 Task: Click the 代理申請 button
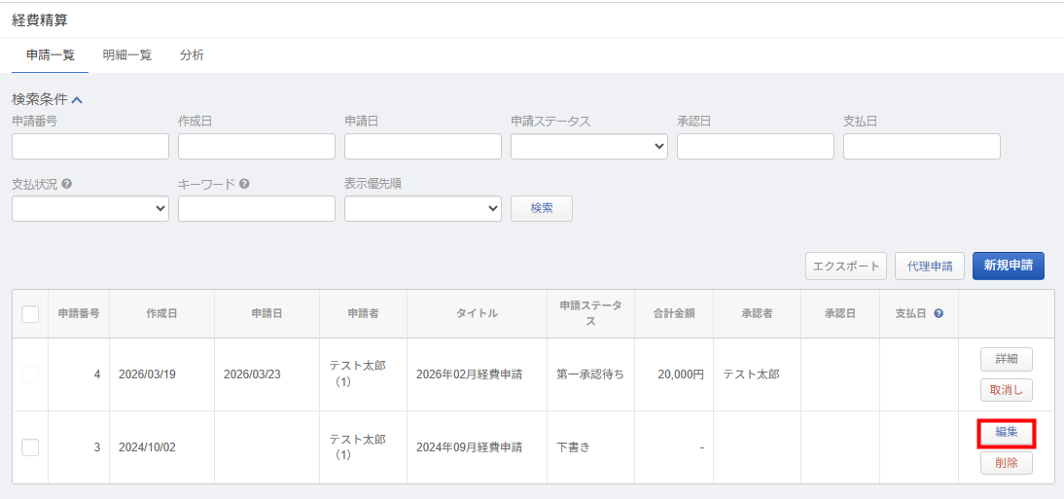[x=929, y=266]
